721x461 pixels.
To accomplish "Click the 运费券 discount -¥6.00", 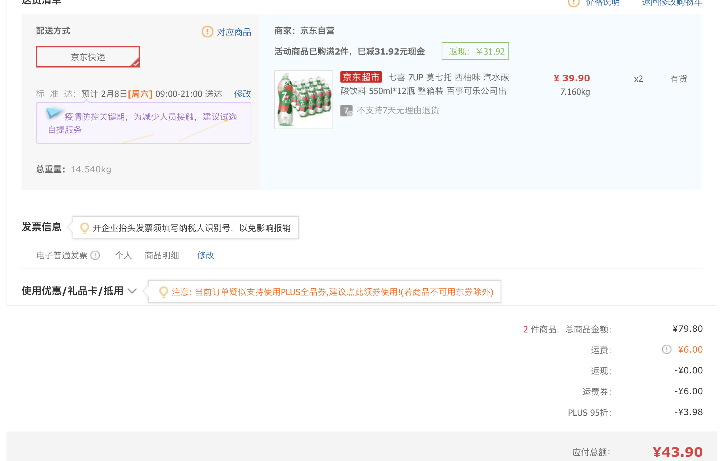I will [x=688, y=391].
